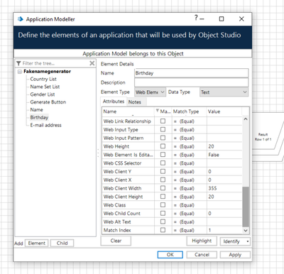This screenshot has width=284, height=274.
Task: Click the value 355 for Web Client Width
Action: pos(212,188)
